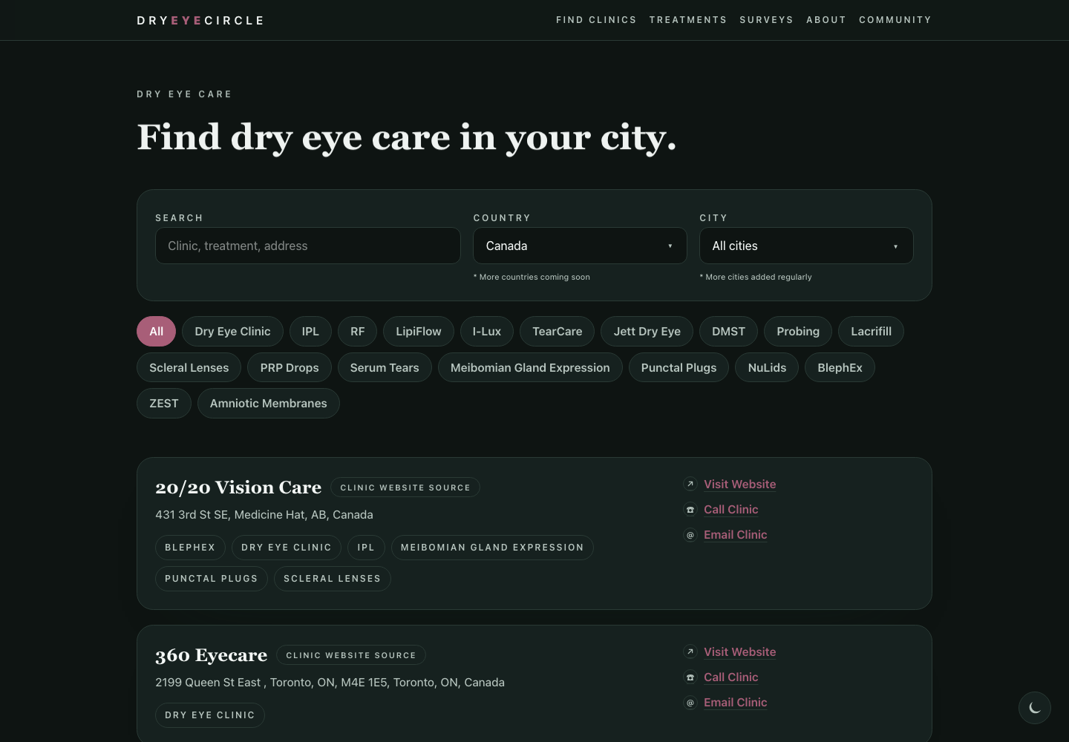This screenshot has width=1069, height=742.
Task: Click Clinic Website Source badge for 20/20 Vision Care
Action: [405, 487]
